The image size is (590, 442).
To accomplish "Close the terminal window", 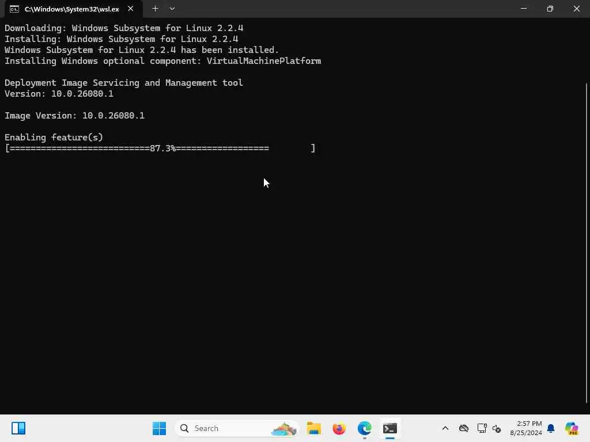I will [x=576, y=8].
